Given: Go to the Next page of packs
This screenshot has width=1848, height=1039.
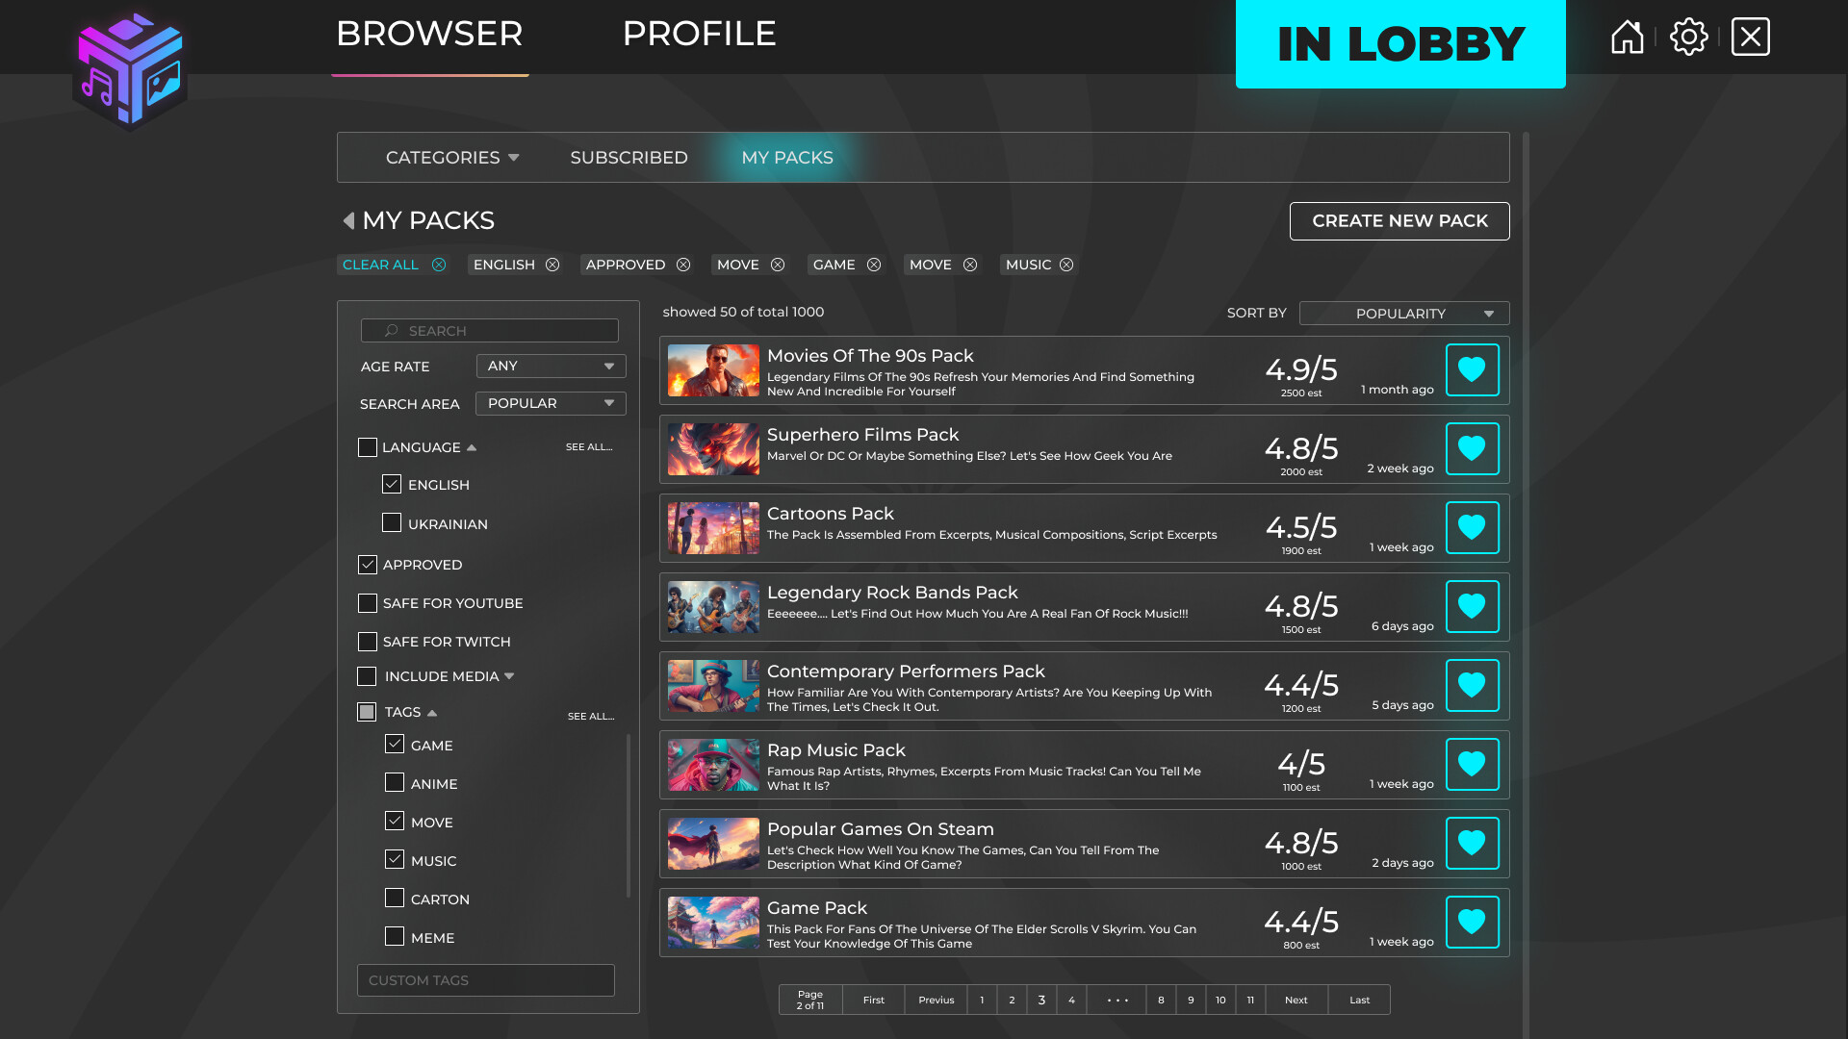Looking at the screenshot, I should pos(1296,1000).
